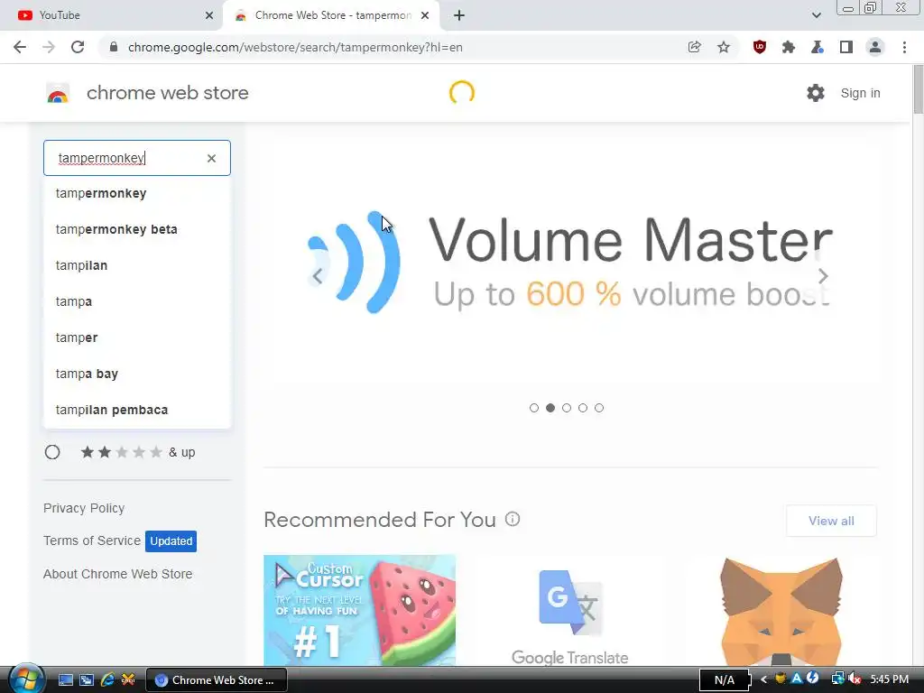Clear the search box with X
Image resolution: width=924 pixels, height=693 pixels.
(211, 158)
